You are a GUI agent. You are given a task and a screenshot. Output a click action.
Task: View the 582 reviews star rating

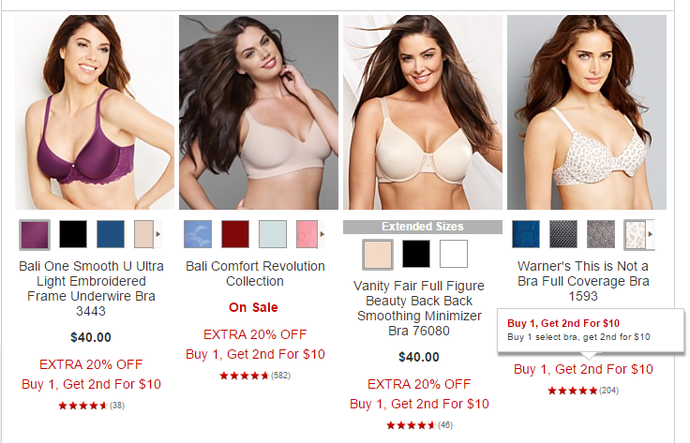pyautogui.click(x=255, y=376)
